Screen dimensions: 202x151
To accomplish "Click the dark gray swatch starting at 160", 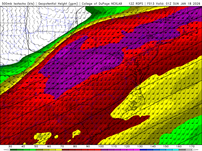I will (x=182, y=150).
